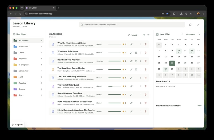Click the Shared status of Mira's Rainforest Adventure
Screen dimensions: 214x140
coord(99,112)
